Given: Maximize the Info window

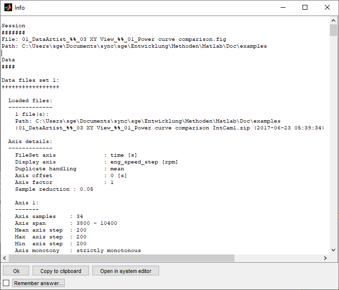Looking at the screenshot, I should coord(305,8).
